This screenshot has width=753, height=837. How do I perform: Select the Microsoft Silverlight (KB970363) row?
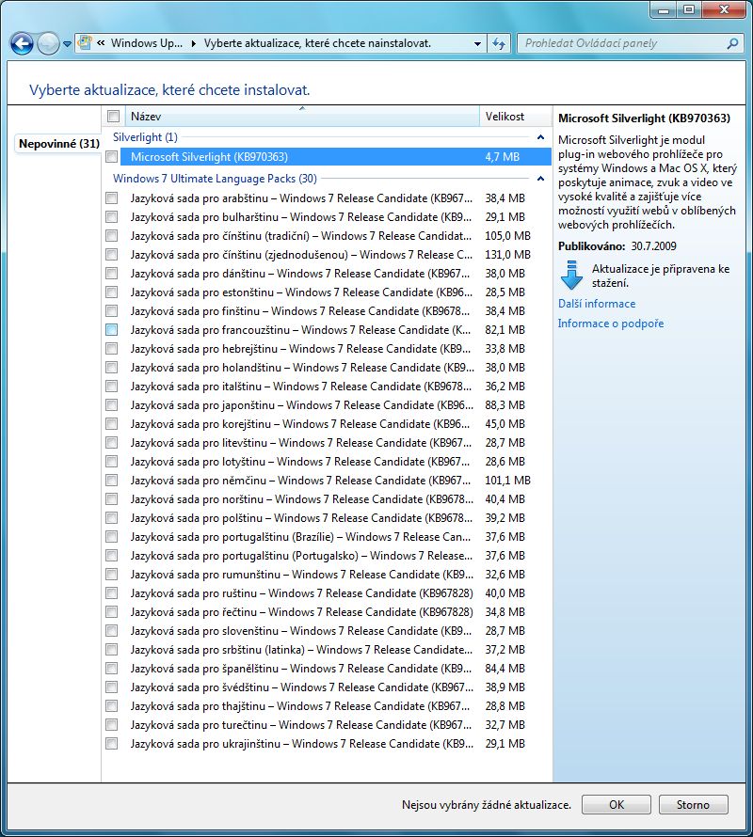pyautogui.click(x=336, y=156)
